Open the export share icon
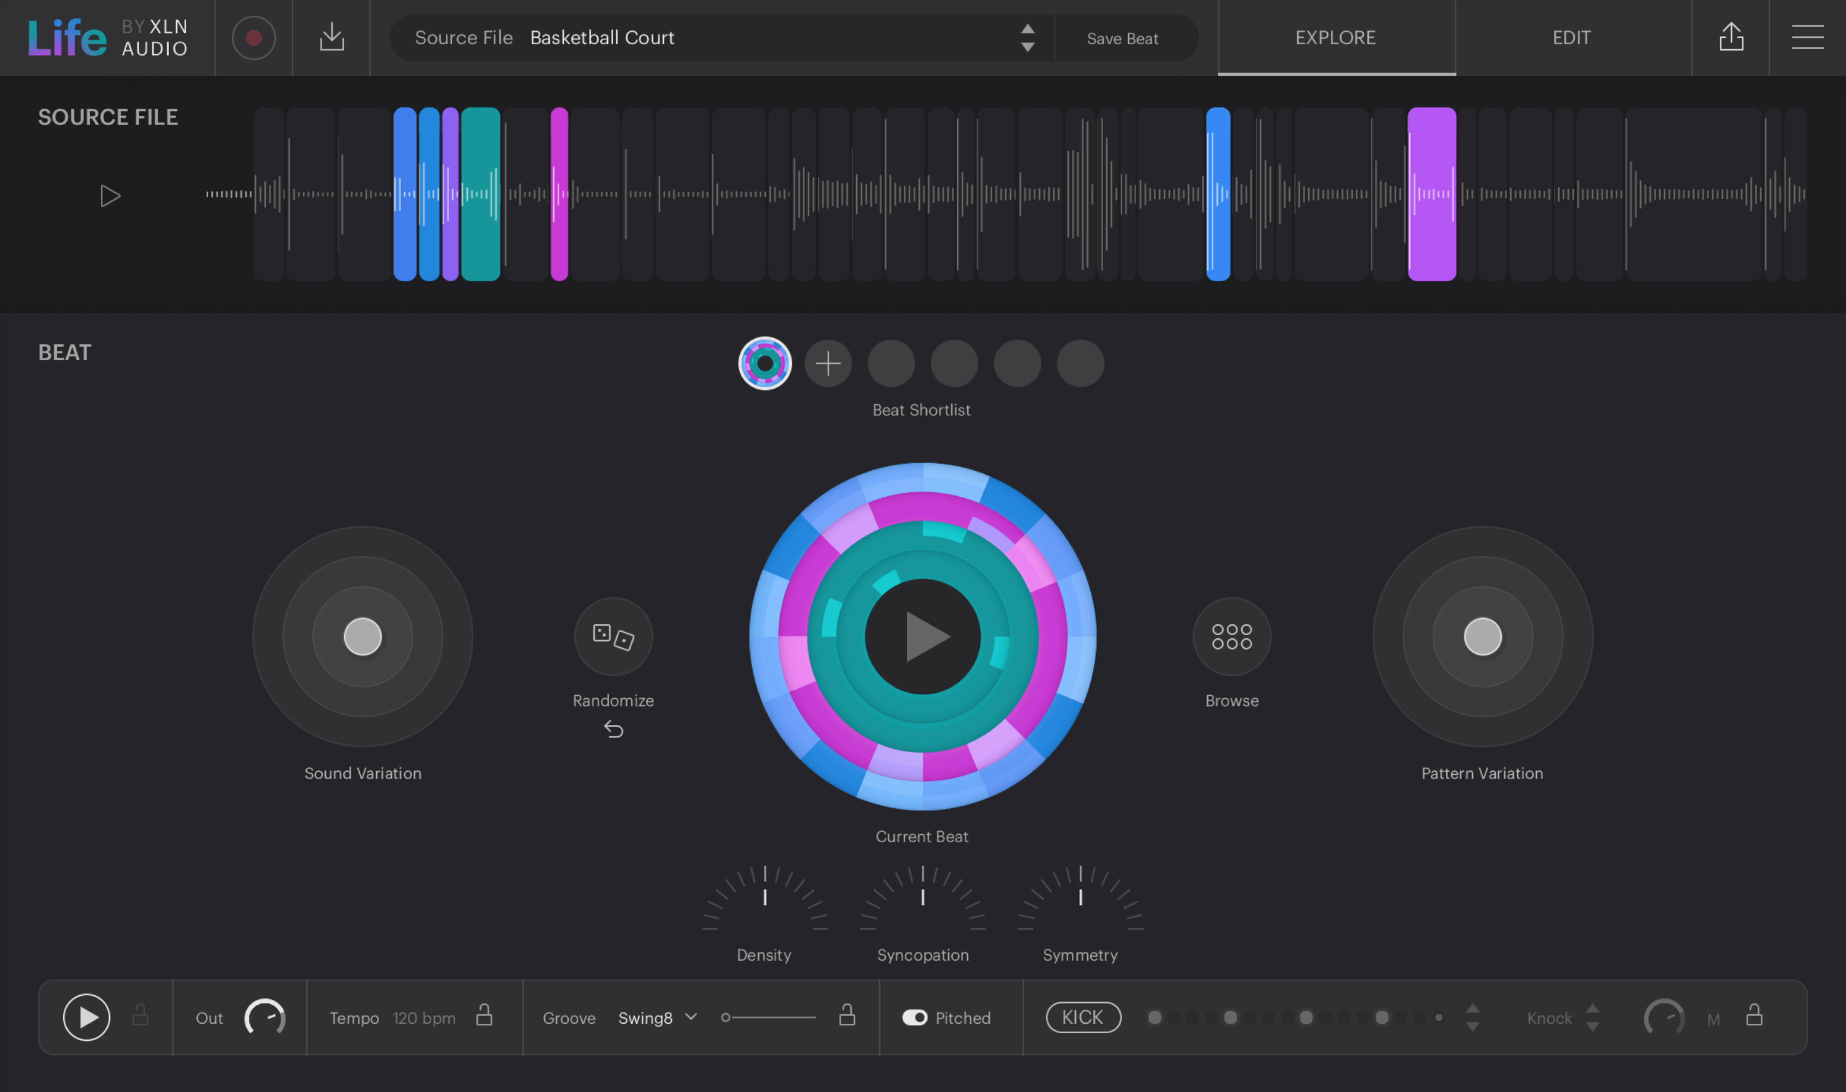This screenshot has height=1092, width=1846. (1731, 37)
